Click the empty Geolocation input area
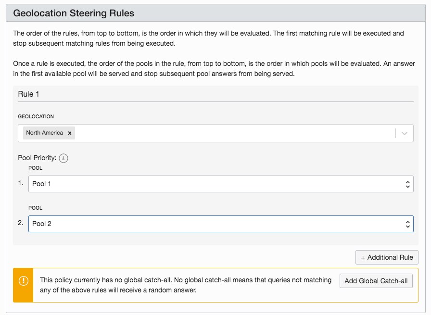 coord(231,133)
